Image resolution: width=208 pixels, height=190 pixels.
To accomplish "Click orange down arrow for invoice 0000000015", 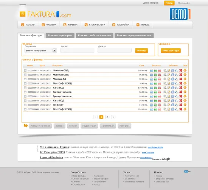I will [185, 79].
